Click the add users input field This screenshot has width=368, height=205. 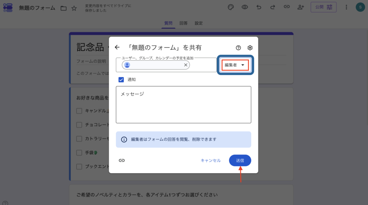166,65
